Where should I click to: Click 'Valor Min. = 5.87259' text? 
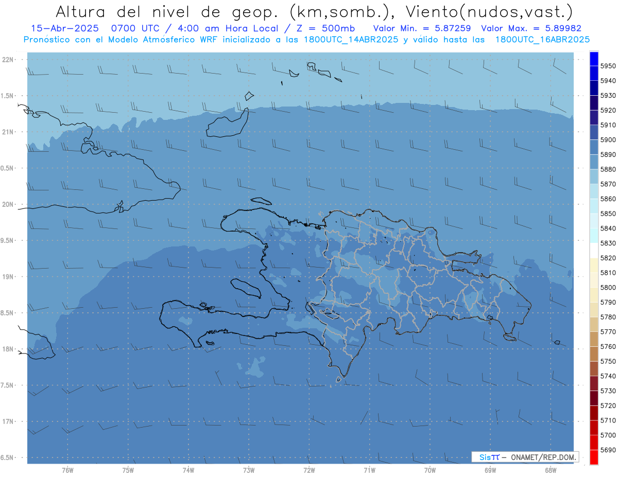tap(422, 28)
